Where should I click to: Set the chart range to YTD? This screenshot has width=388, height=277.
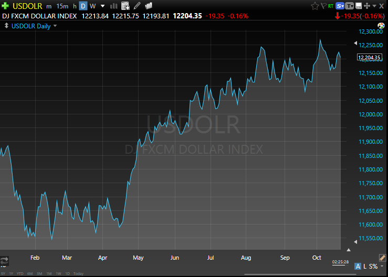[20, 273]
